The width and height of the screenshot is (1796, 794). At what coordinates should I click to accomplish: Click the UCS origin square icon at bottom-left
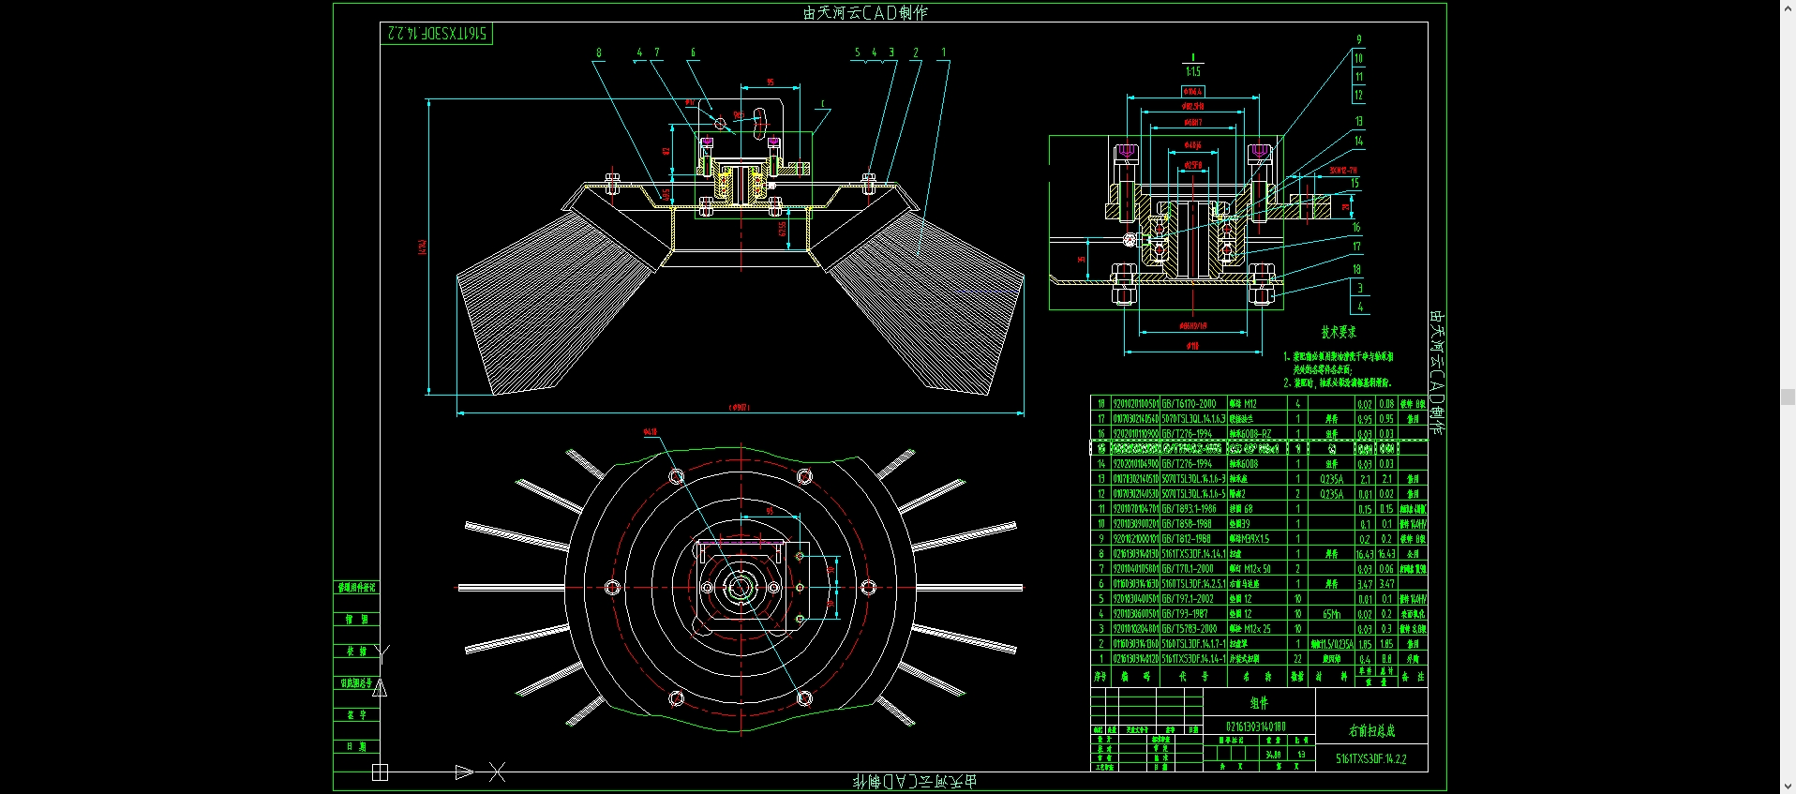coord(380,772)
